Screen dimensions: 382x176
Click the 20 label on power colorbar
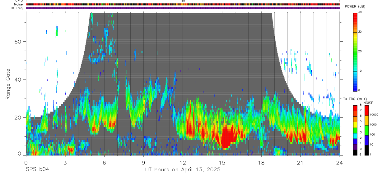[x=360, y=51]
